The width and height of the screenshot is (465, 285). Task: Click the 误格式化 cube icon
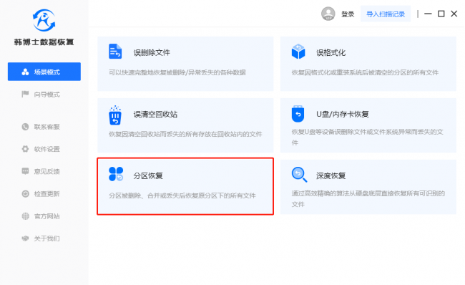[x=298, y=52]
